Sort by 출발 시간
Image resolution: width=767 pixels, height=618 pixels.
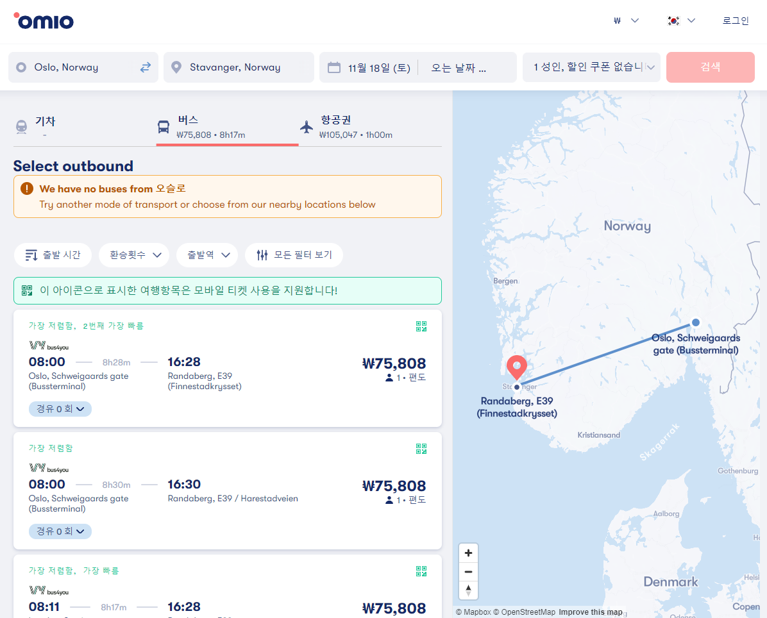pos(53,255)
